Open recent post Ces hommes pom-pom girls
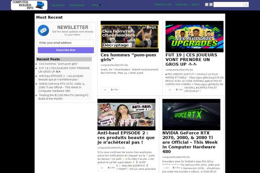The width and height of the screenshot is (260, 173). (x=58, y=64)
